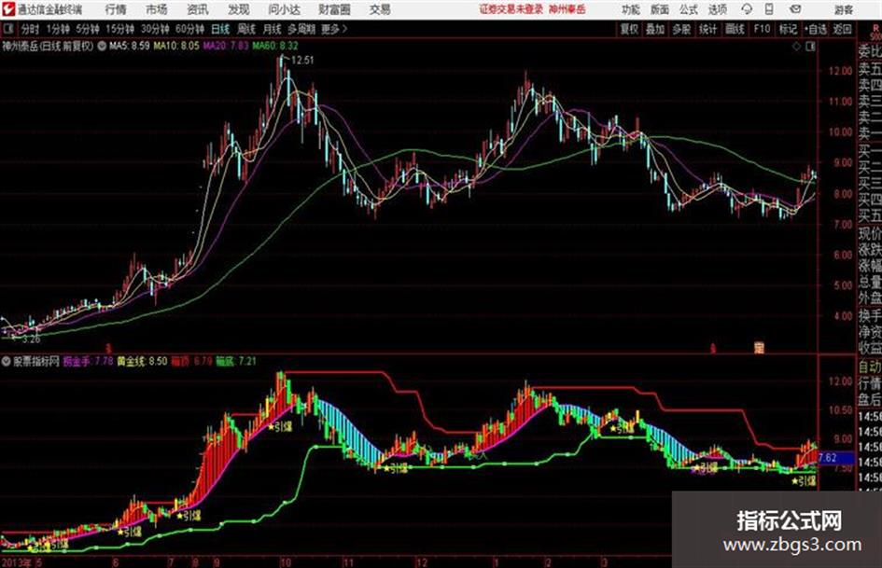
Task: Select the 日线 daily period tab
Action: coord(220,29)
